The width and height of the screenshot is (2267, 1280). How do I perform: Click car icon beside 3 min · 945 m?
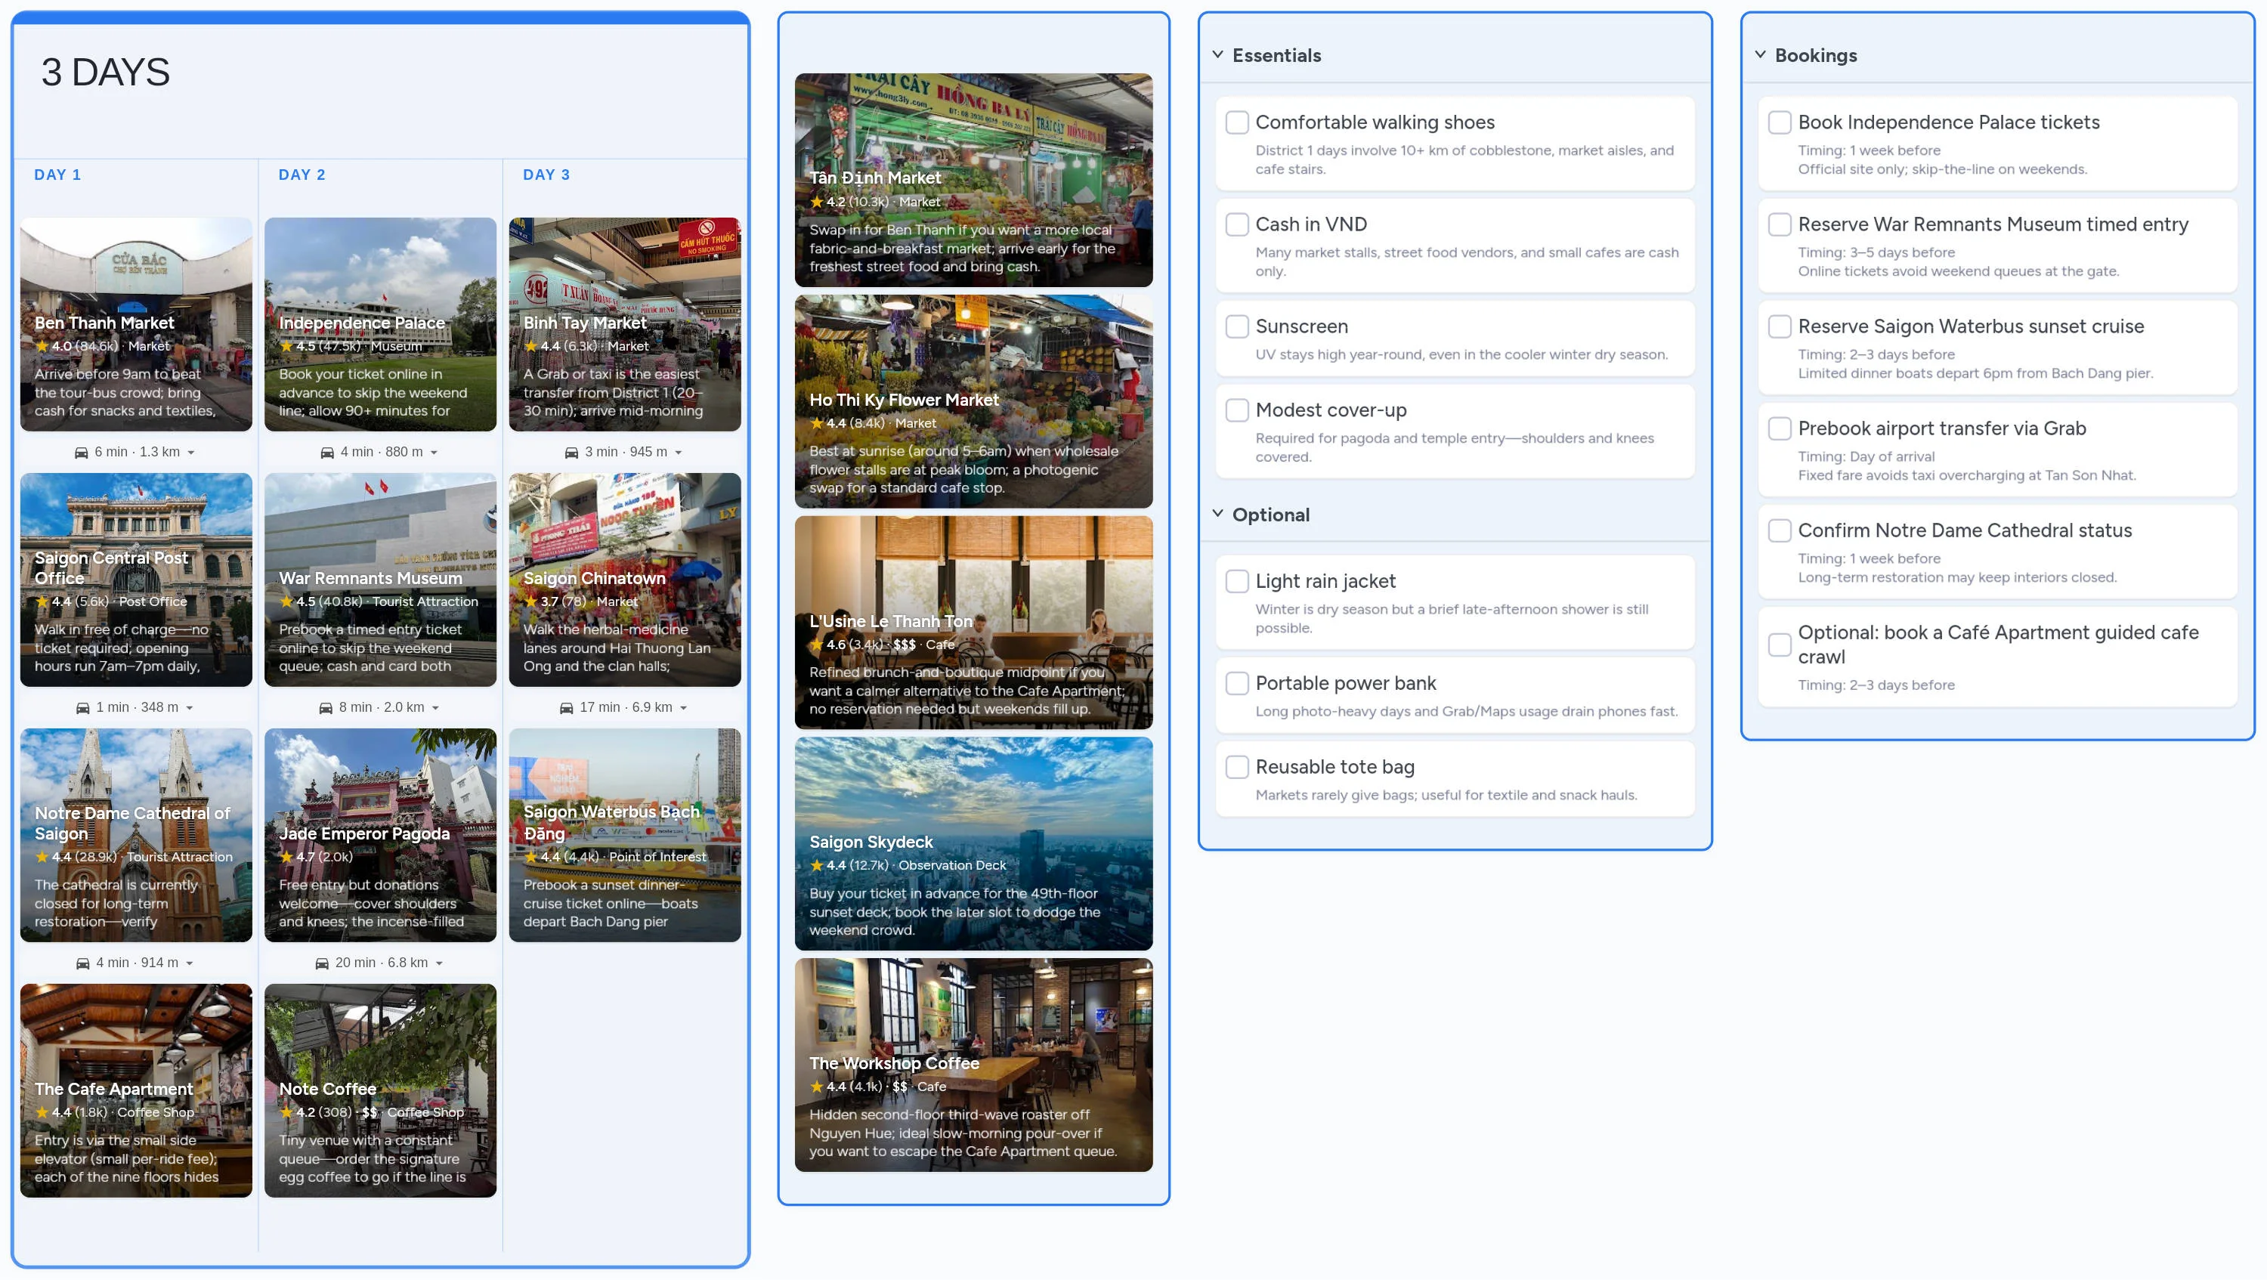click(571, 452)
